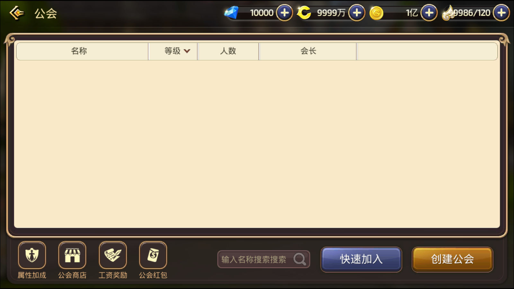Viewport: 514px width, 289px height.
Task: Add gold with plus next to 1亿
Action: click(429, 13)
